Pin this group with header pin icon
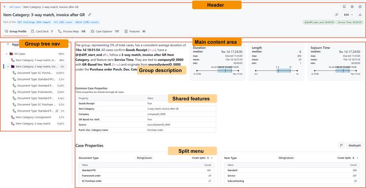 (x=337, y=14)
